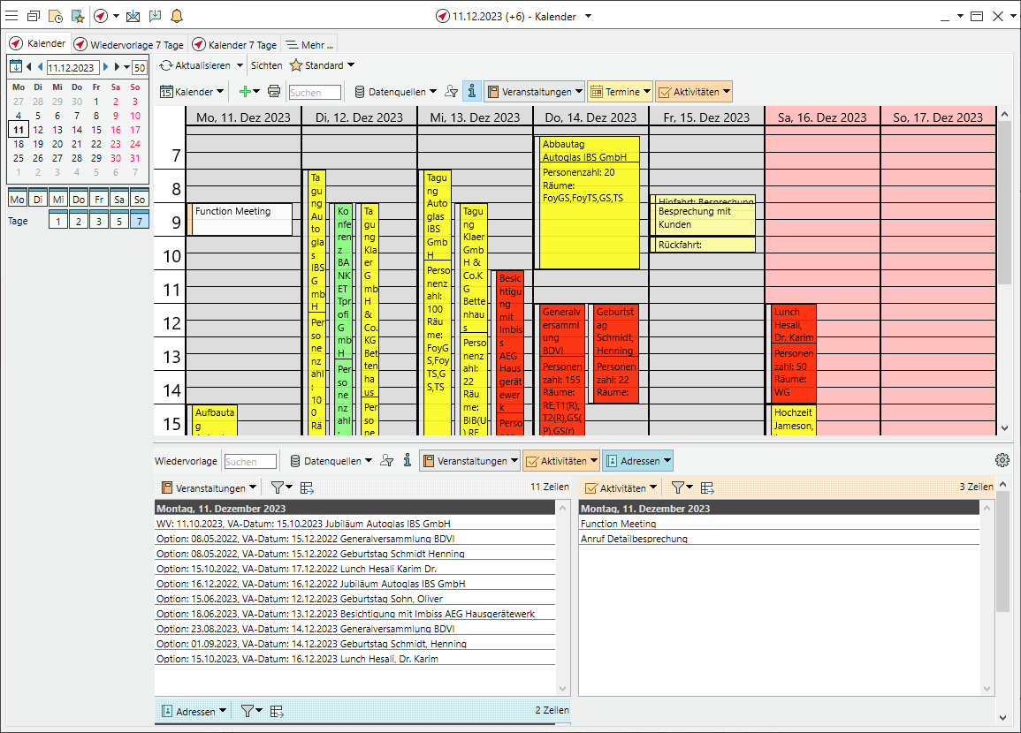1021x733 pixels.
Task: Click the jump-to-today calendar icon
Action: point(16,67)
